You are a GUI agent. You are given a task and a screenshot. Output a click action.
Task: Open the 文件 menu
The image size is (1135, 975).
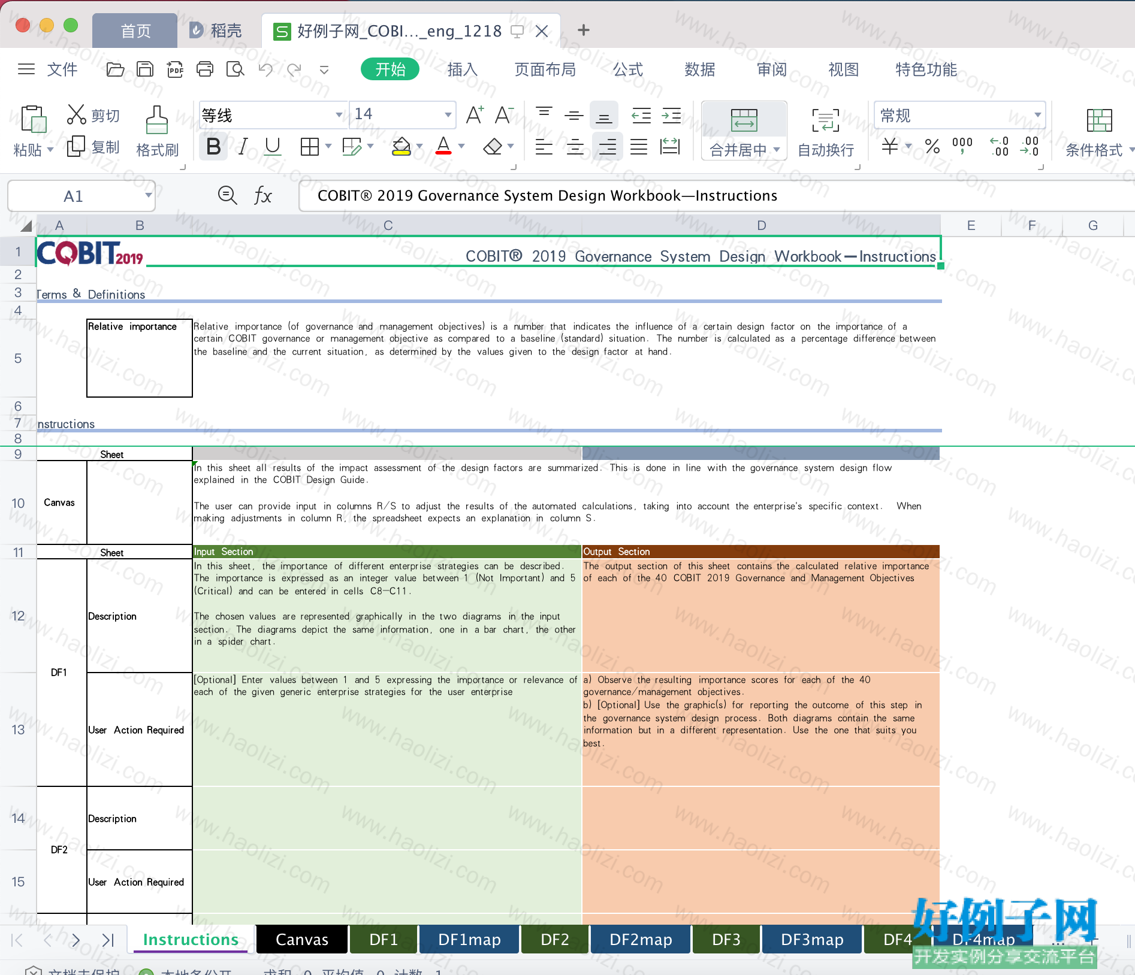tap(62, 69)
